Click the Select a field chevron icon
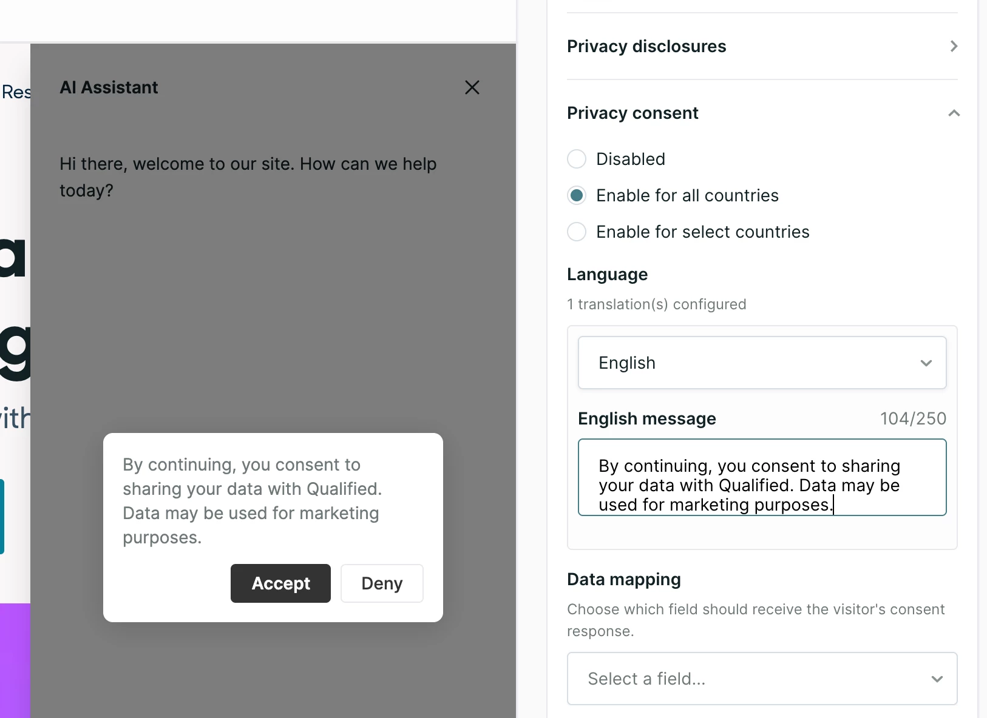 [x=937, y=679]
